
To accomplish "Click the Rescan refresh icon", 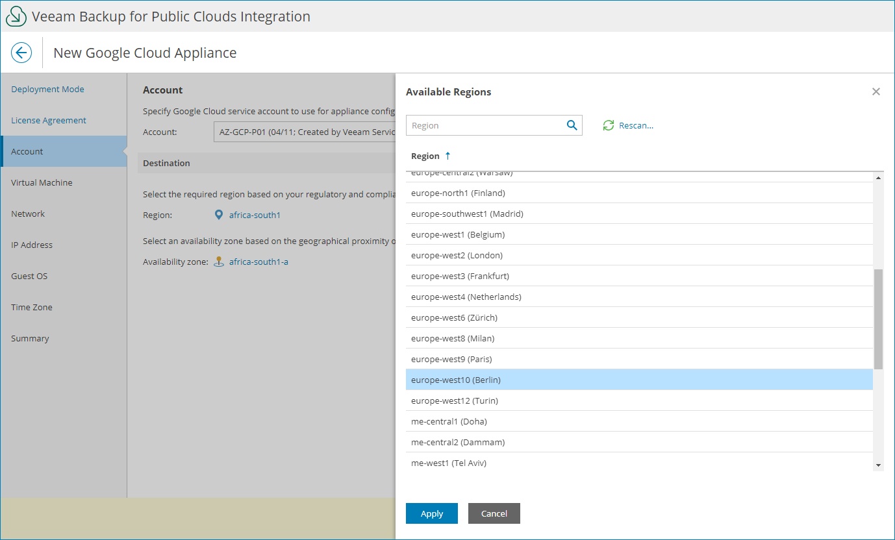I will 608,125.
